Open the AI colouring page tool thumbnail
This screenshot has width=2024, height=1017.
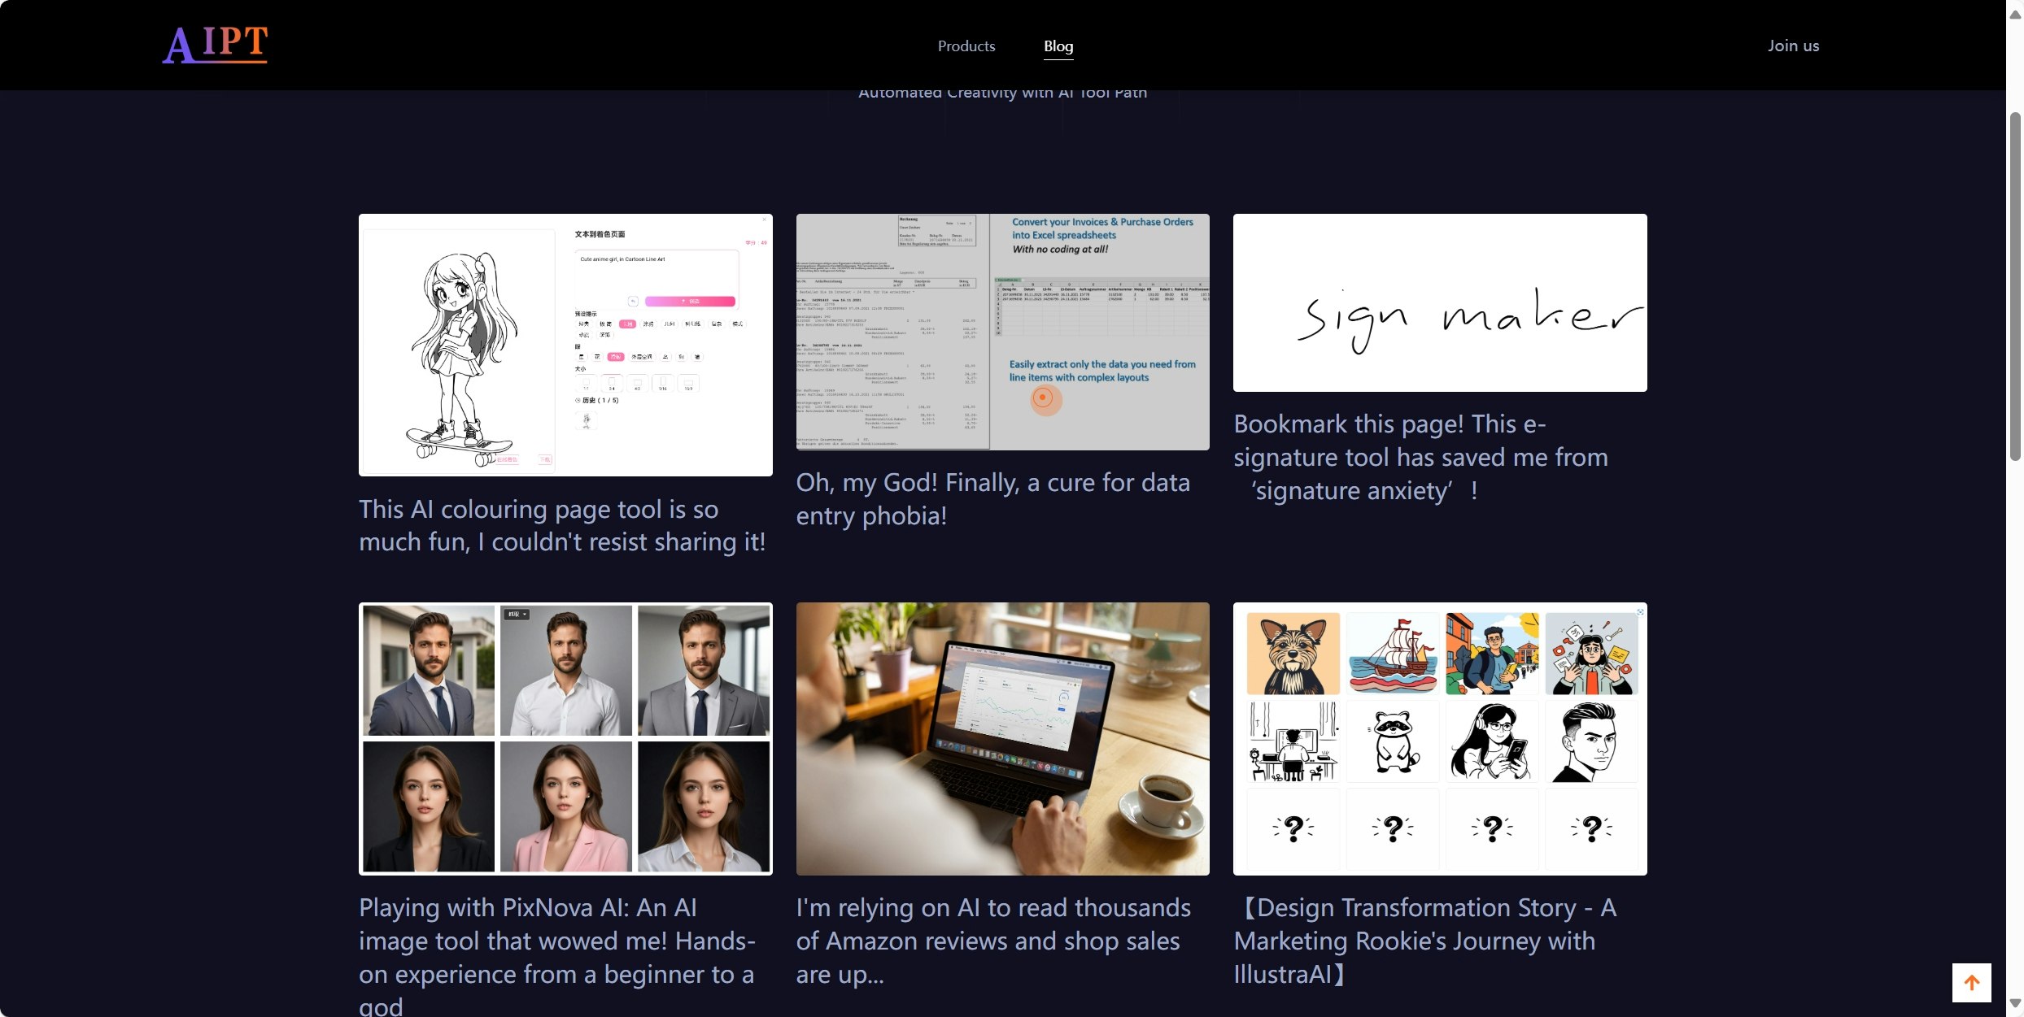click(x=565, y=345)
